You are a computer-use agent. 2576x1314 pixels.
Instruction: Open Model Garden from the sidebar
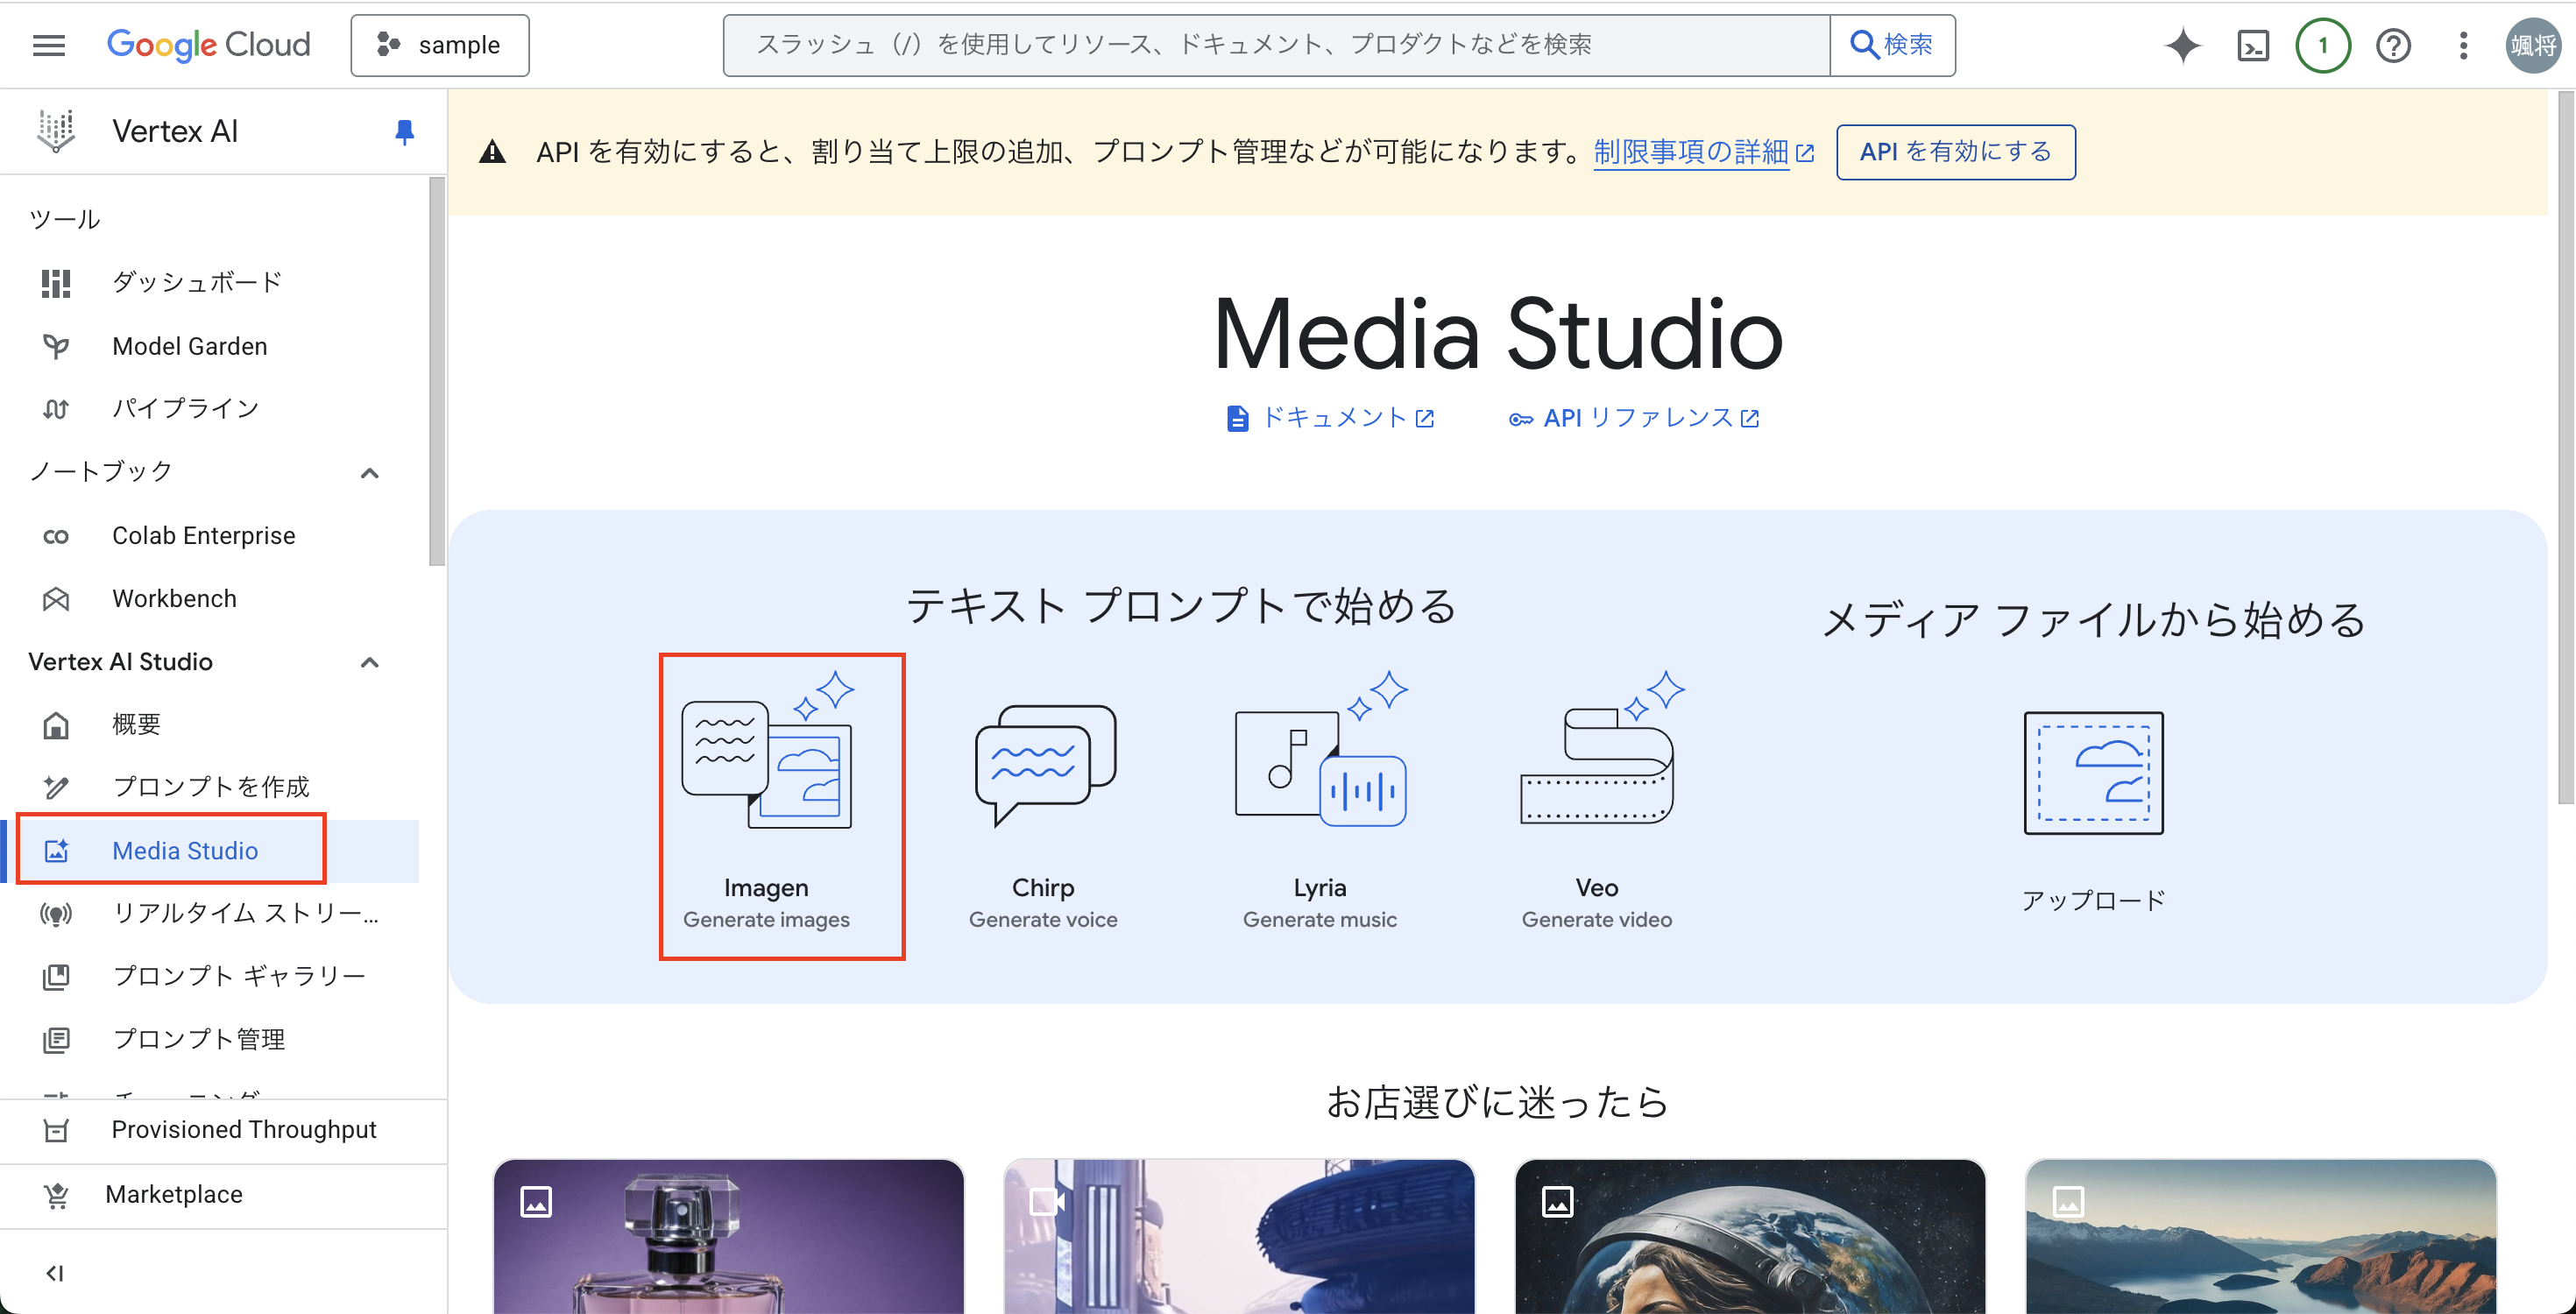pyautogui.click(x=190, y=345)
